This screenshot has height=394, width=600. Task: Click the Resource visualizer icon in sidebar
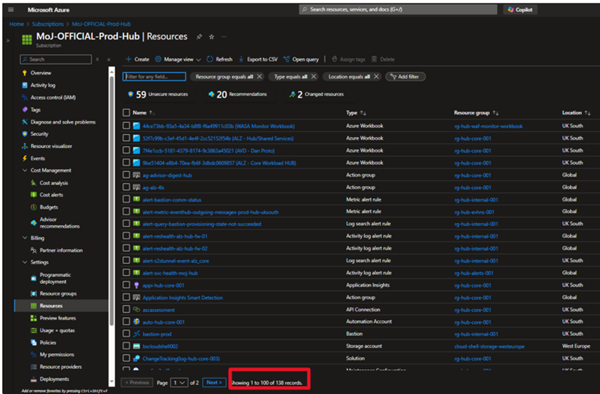(25, 146)
